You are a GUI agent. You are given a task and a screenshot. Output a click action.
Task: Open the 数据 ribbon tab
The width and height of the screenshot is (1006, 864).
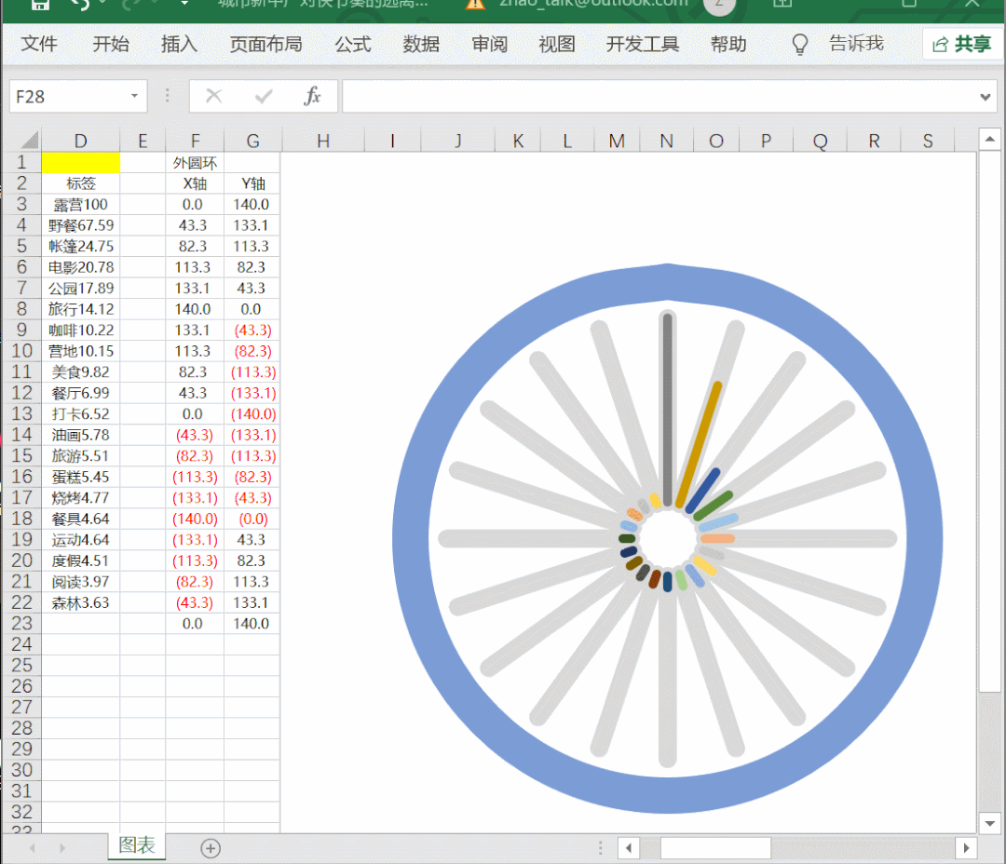(x=421, y=44)
